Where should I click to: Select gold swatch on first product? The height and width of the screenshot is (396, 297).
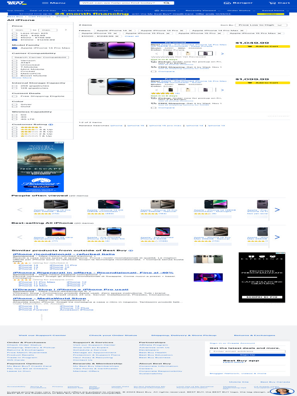(188, 53)
